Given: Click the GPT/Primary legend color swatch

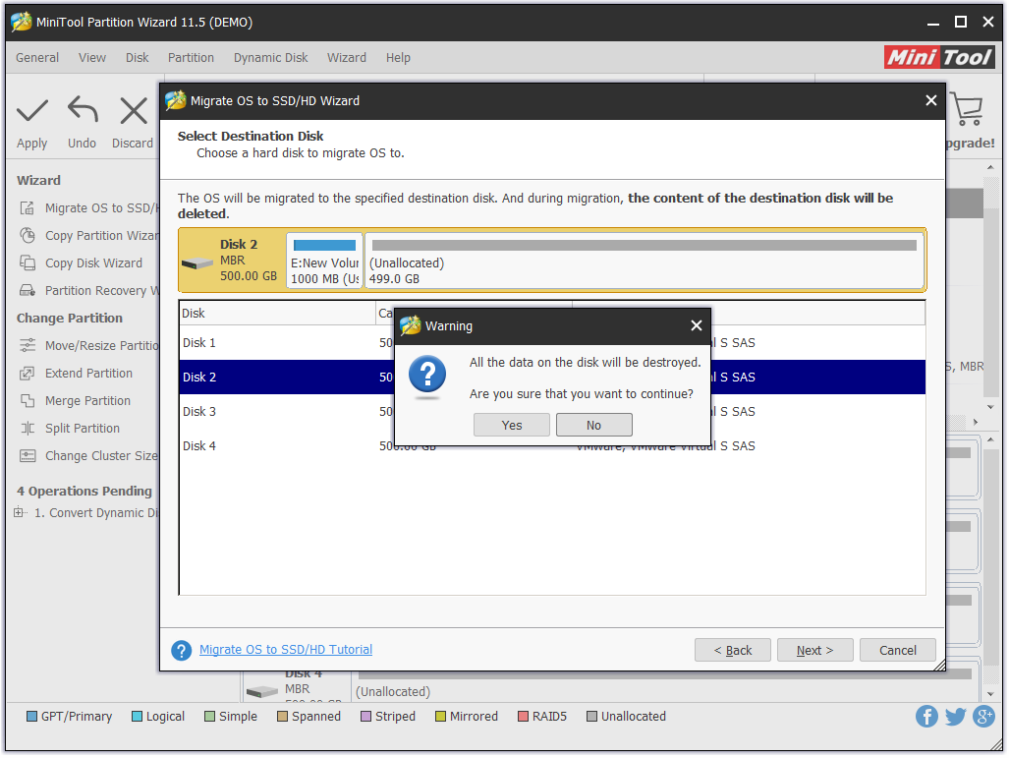Looking at the screenshot, I should coord(31,716).
